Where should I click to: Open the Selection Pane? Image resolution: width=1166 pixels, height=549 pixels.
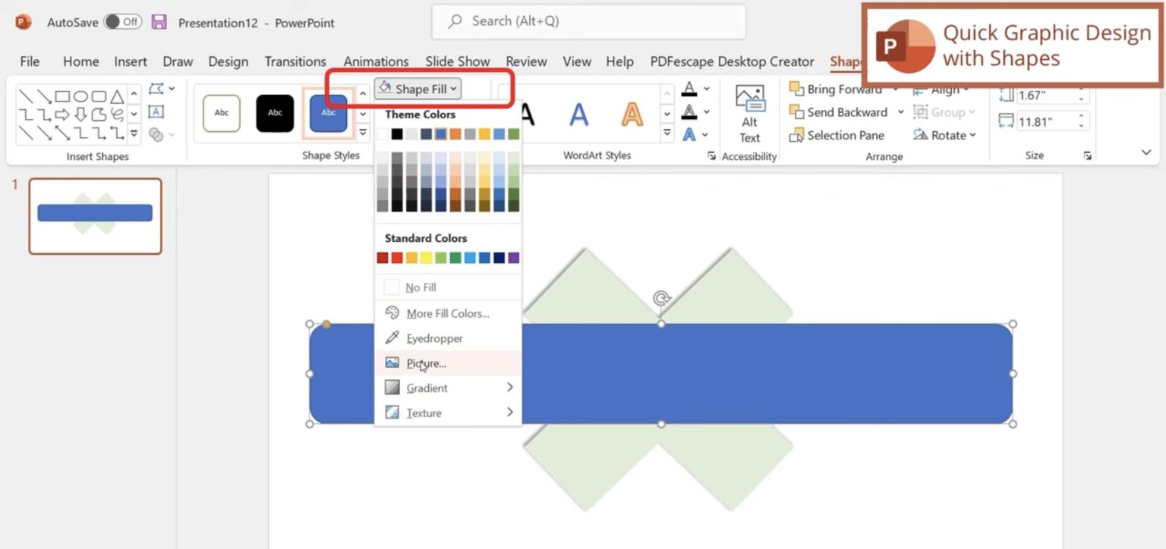pos(838,135)
